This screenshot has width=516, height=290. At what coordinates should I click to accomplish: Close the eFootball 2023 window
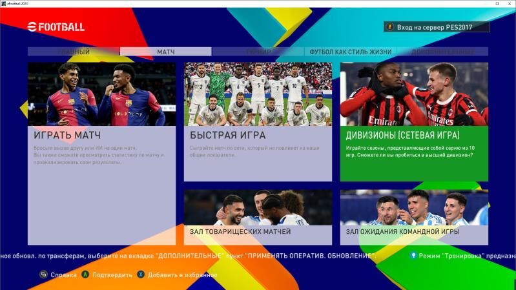(x=510, y=4)
